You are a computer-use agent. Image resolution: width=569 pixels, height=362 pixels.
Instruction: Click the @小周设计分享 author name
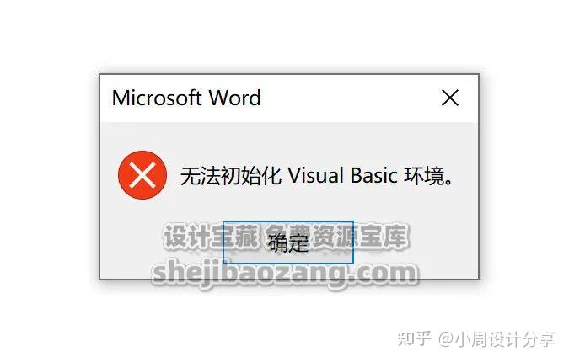(497, 339)
